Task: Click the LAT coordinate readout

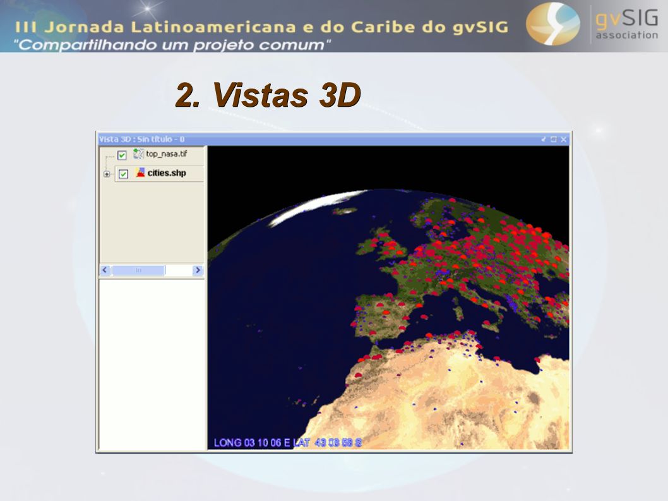Action: pos(328,443)
